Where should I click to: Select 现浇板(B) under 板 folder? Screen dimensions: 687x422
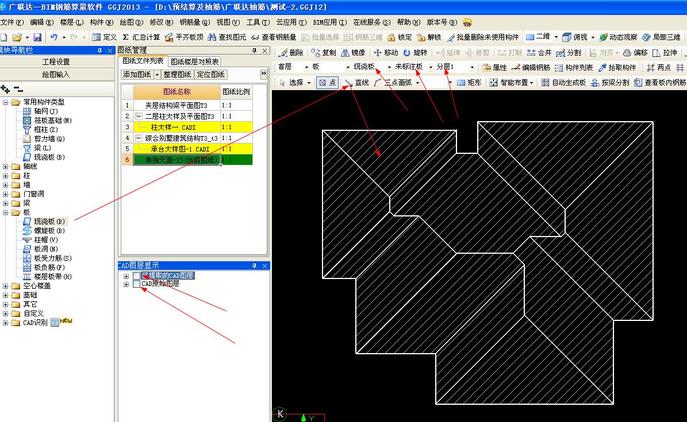pyautogui.click(x=49, y=222)
